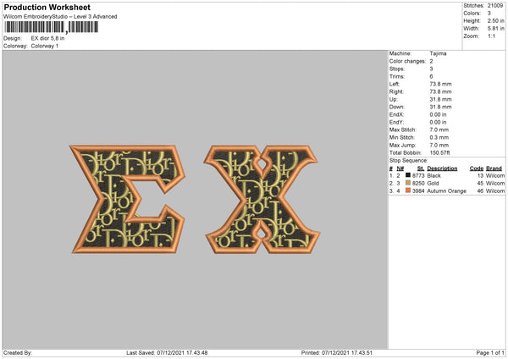Click the Gold description in stop row 2

point(433,184)
